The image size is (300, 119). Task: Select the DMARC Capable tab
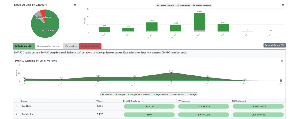pyautogui.click(x=24, y=46)
